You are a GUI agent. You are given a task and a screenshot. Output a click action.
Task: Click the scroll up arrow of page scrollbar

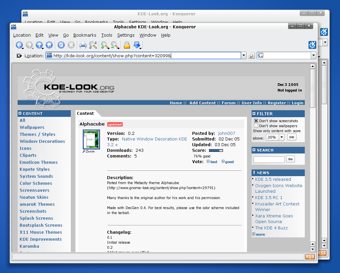coord(312,66)
